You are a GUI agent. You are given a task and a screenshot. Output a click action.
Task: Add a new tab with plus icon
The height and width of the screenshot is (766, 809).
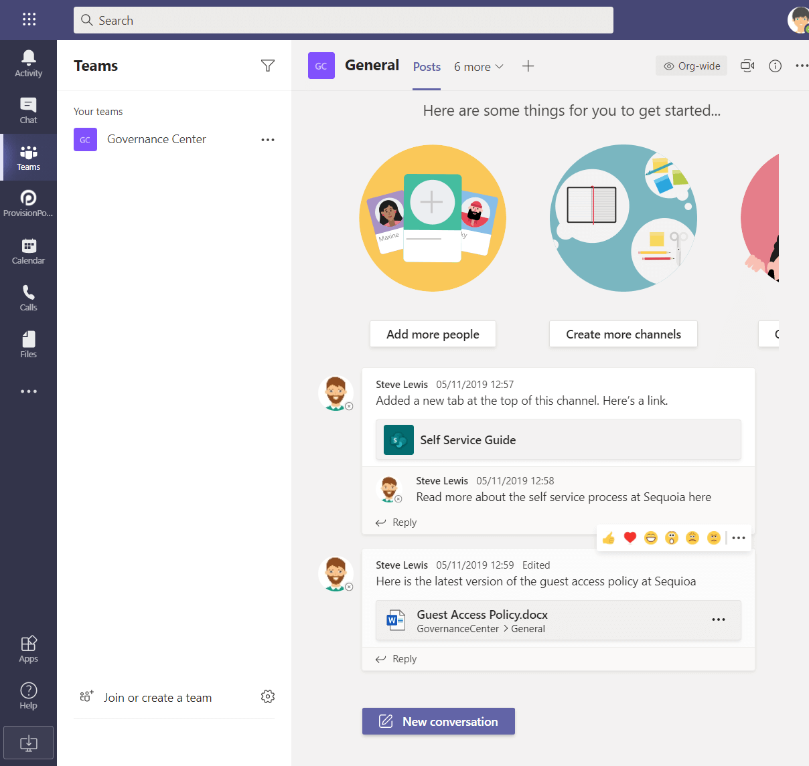(528, 66)
